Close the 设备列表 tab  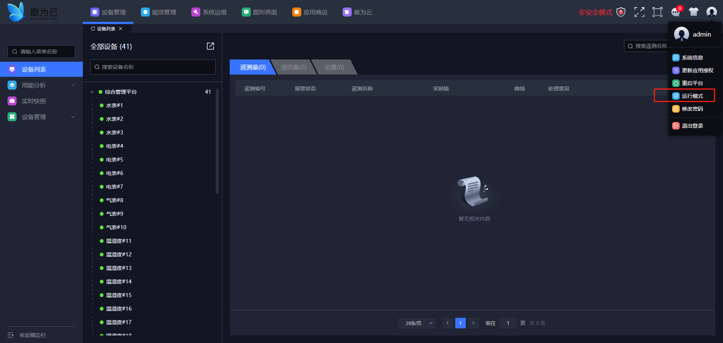120,29
